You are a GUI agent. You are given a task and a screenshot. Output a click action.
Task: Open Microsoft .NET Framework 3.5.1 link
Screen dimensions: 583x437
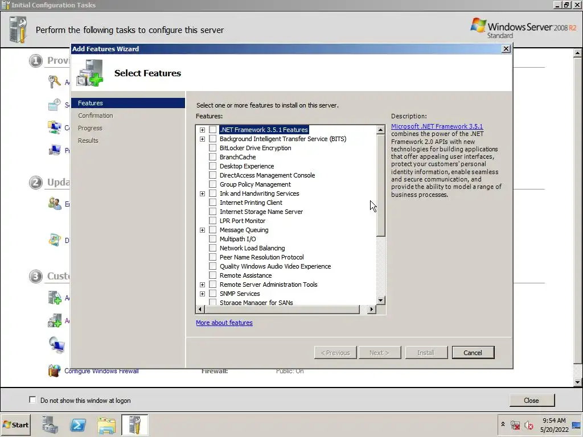tap(437, 126)
